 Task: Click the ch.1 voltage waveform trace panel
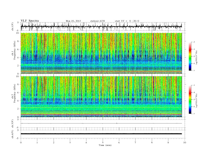[x=103, y=26]
